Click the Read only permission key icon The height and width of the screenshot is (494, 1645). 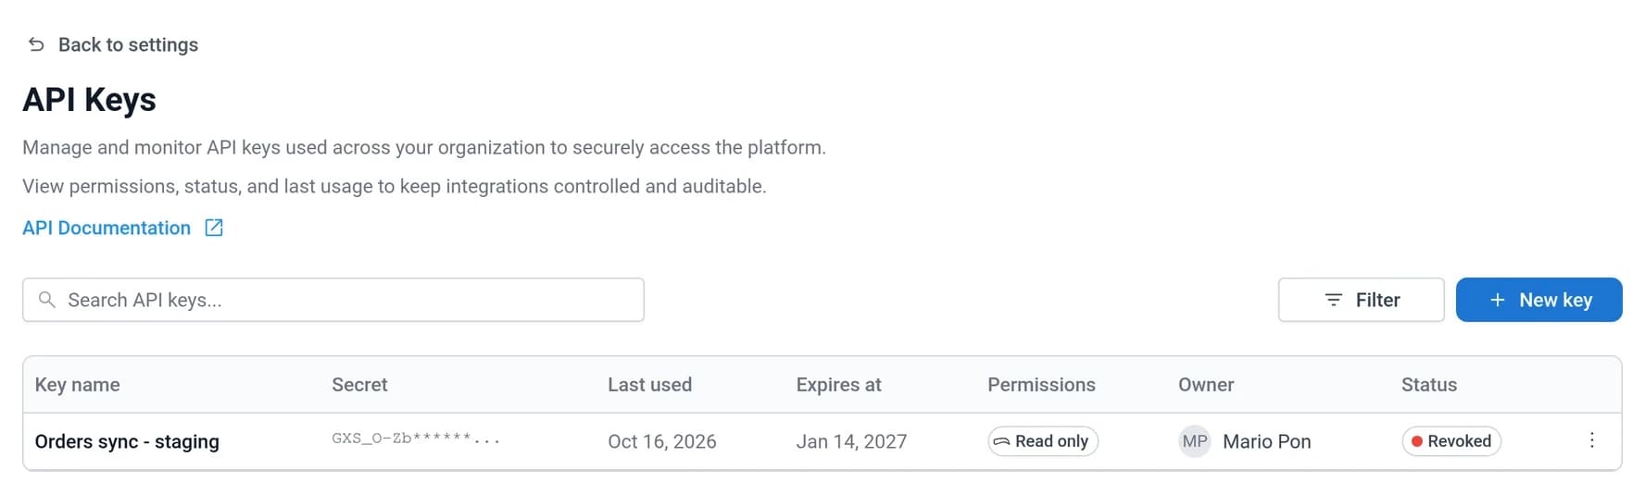(x=1001, y=441)
